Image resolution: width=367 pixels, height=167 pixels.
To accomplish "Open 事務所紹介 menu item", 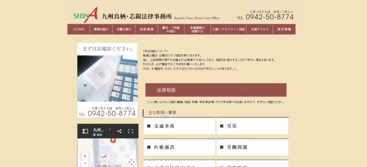I will [101, 29].
